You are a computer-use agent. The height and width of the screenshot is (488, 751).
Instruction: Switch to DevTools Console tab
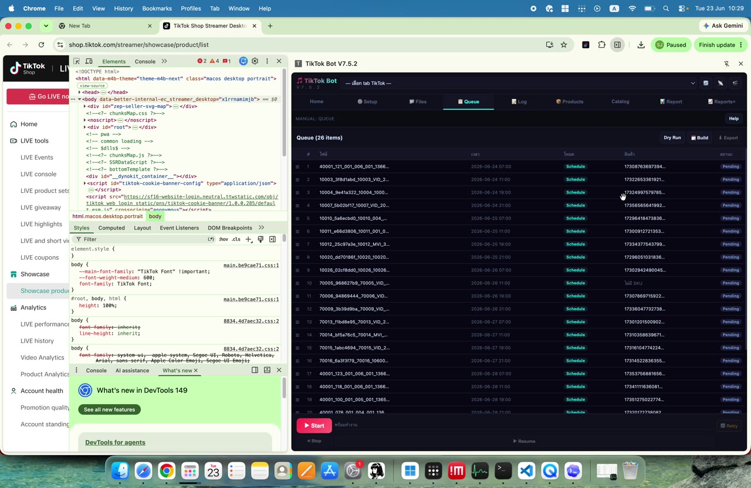tap(145, 61)
